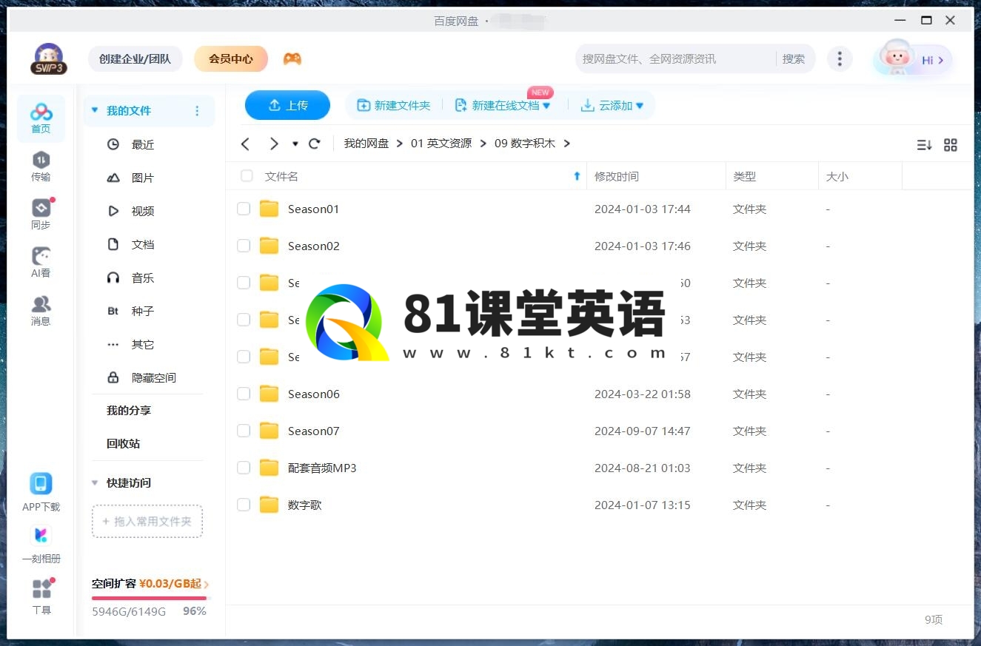Click the 搜索 search button
Image resolution: width=981 pixels, height=646 pixels.
click(x=794, y=58)
